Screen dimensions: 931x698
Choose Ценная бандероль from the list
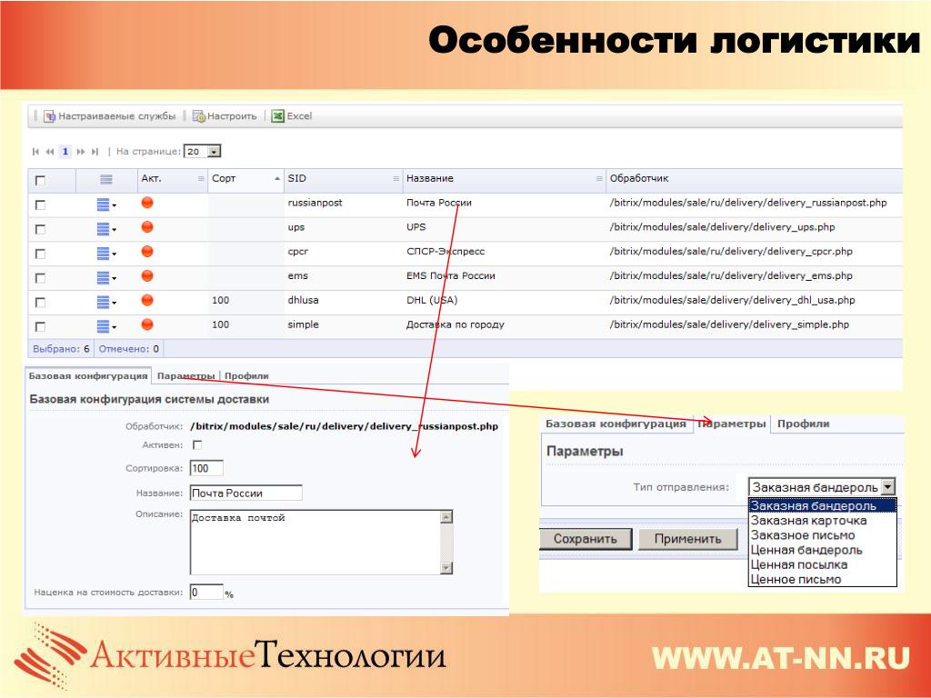click(x=822, y=550)
